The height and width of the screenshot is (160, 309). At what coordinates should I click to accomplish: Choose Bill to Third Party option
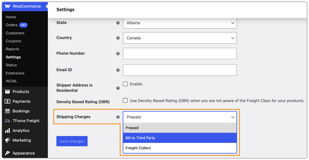tap(180, 138)
